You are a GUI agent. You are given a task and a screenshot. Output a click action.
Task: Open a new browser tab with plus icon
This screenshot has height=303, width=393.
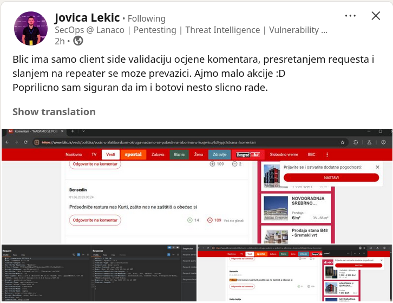pos(73,131)
